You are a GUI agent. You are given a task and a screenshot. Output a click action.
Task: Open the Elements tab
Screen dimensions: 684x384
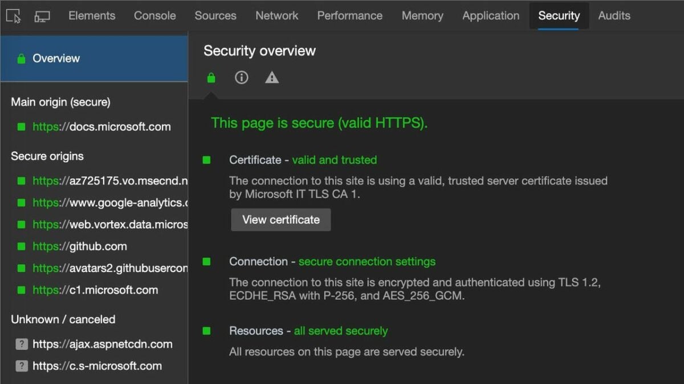pyautogui.click(x=92, y=16)
